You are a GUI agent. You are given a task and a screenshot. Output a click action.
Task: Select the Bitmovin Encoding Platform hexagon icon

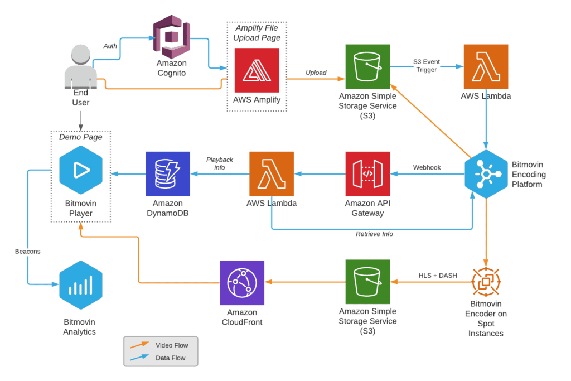coord(486,174)
